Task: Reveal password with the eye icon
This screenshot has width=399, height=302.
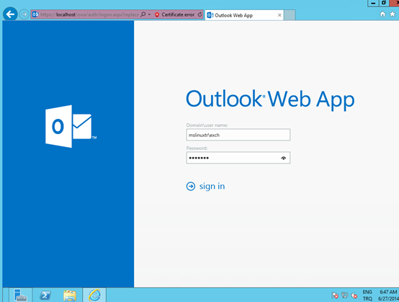Action: [x=283, y=158]
